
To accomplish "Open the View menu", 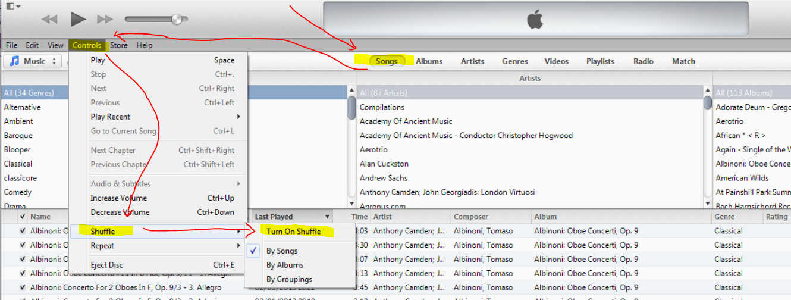I will tap(56, 45).
